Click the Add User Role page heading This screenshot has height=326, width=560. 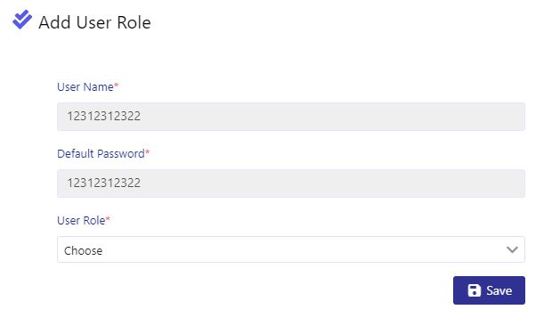click(94, 22)
